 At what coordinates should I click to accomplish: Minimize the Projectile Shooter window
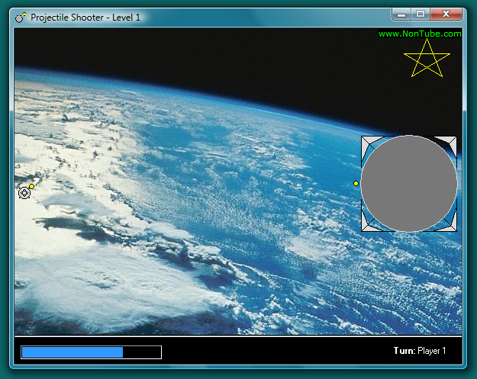coord(401,14)
